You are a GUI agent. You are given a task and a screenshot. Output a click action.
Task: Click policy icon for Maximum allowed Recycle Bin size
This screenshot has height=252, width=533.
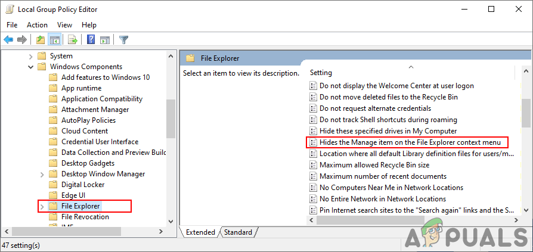pyautogui.click(x=313, y=165)
